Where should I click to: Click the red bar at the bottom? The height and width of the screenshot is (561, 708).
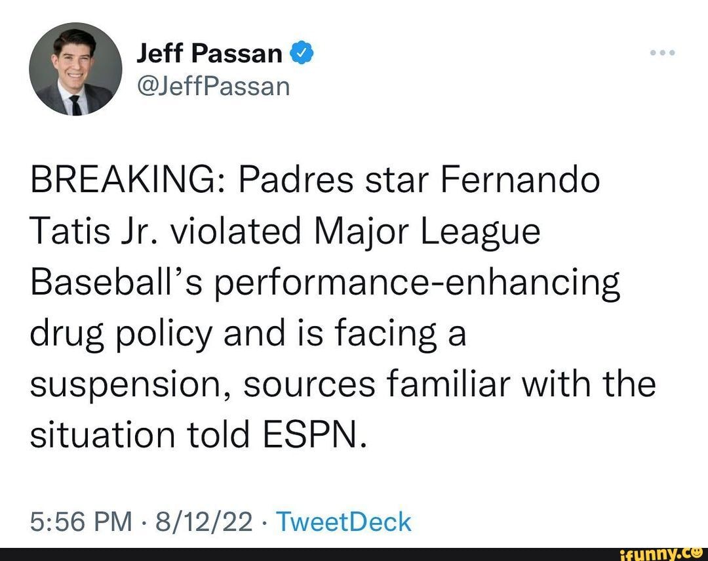(x=354, y=554)
